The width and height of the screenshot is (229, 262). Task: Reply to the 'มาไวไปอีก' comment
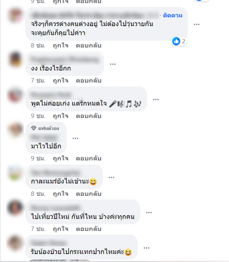pos(88,158)
